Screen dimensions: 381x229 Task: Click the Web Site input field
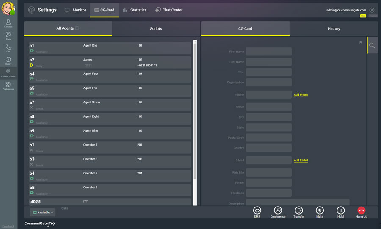point(269,172)
